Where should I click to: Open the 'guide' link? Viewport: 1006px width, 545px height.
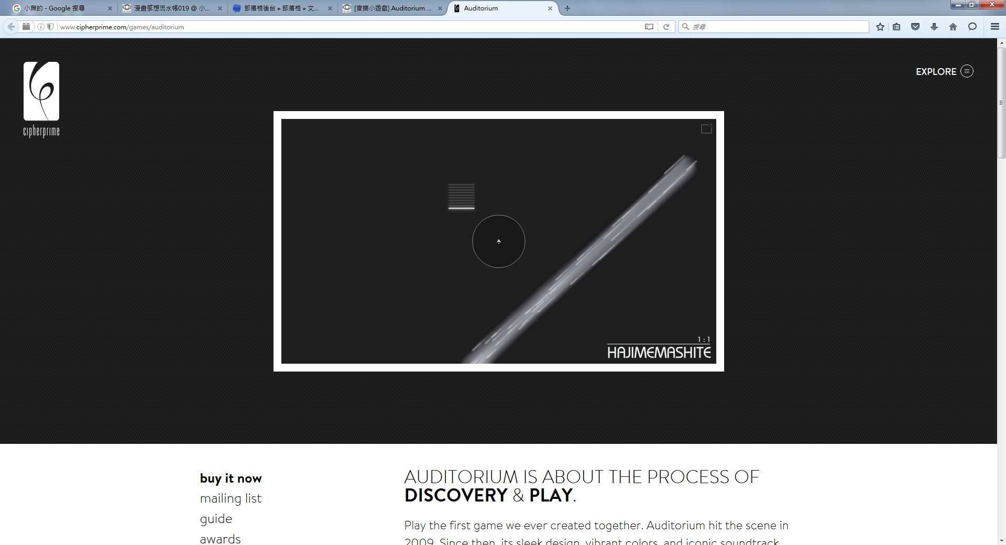tap(216, 519)
